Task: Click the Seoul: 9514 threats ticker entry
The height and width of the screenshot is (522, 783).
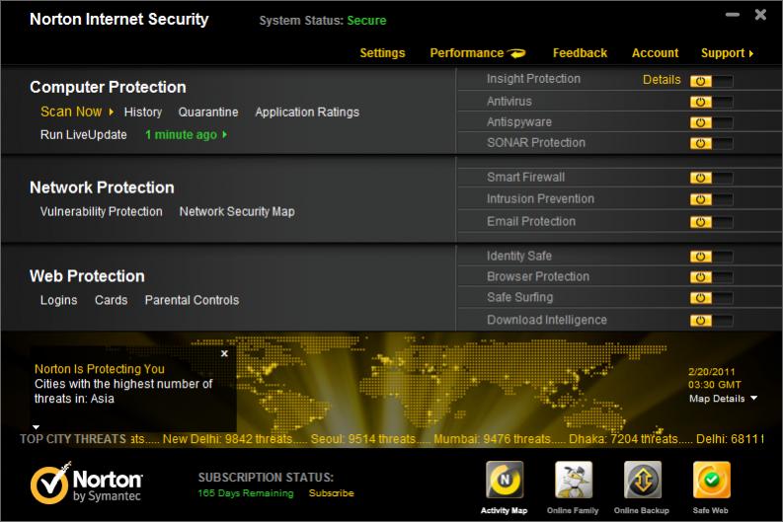Action: (x=363, y=439)
